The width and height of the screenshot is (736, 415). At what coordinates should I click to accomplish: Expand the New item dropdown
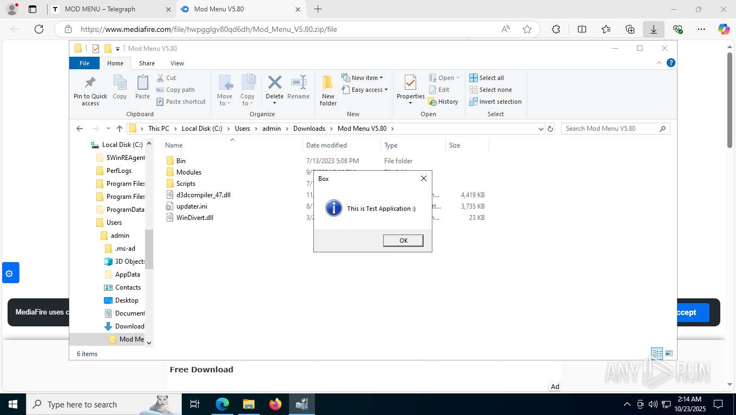362,78
